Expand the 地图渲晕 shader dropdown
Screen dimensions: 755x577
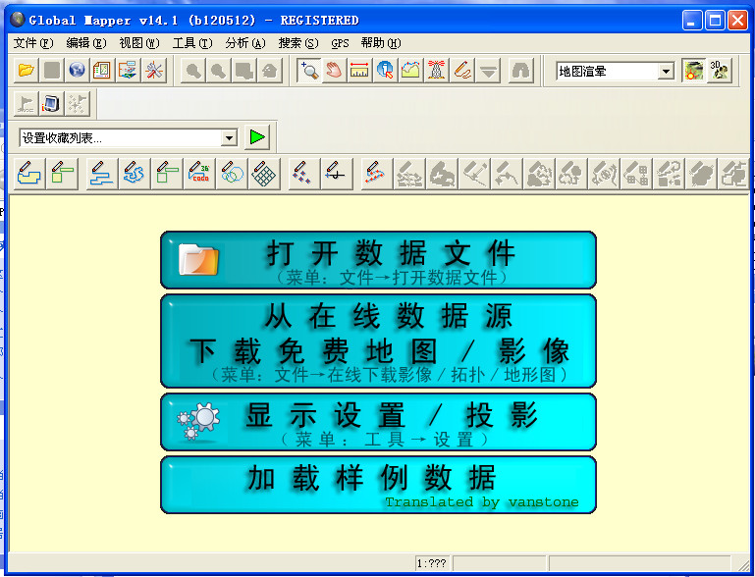[666, 72]
